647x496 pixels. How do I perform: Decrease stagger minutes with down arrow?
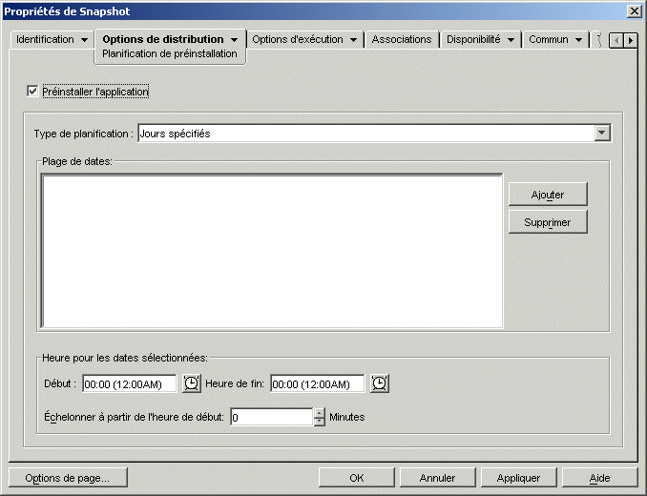point(320,422)
